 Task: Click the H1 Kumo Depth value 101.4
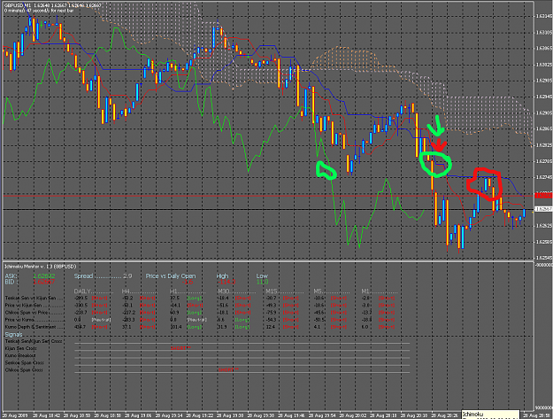tap(175, 327)
